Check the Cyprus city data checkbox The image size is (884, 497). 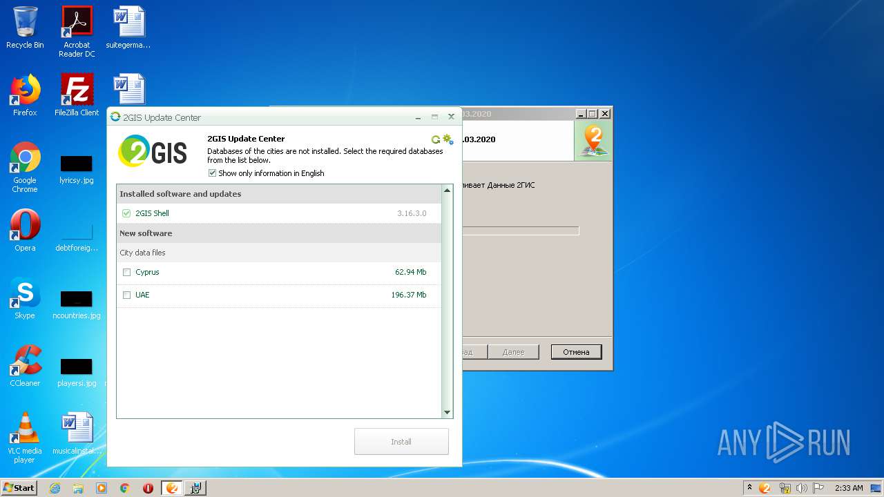(x=126, y=272)
